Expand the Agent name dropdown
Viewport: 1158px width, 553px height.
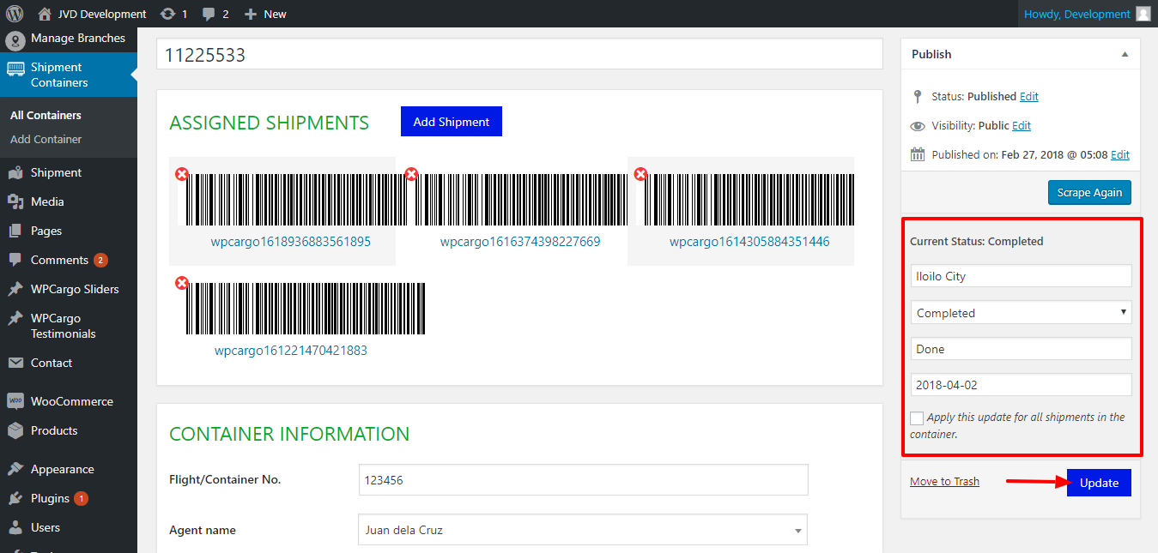pos(582,530)
